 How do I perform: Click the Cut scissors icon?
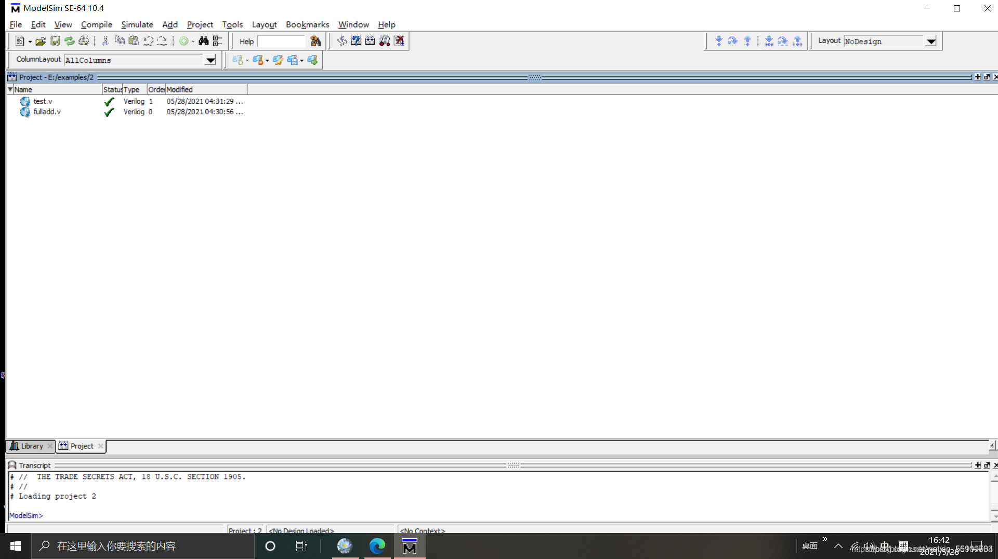105,41
